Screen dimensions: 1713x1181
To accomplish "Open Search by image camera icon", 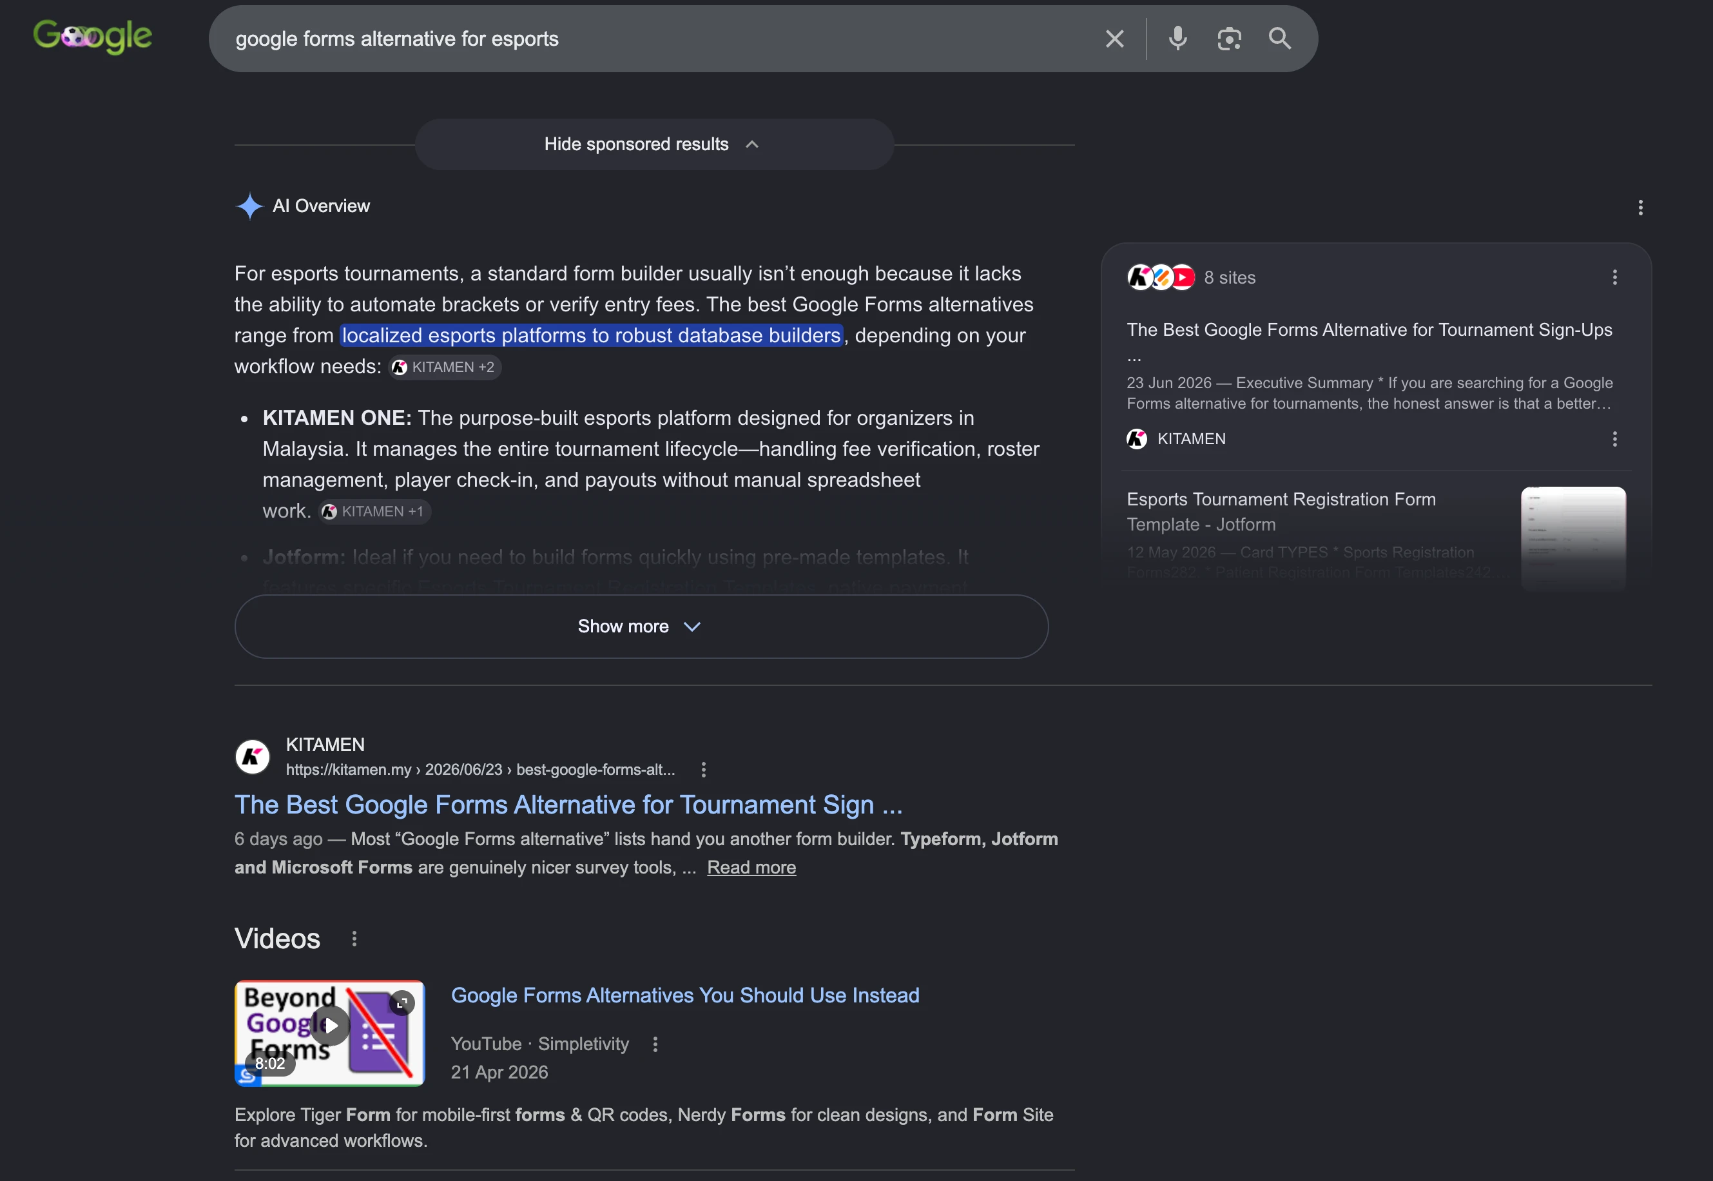I will pos(1228,39).
